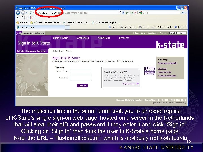203x152 pixels.
Task: Go back with the browser Back arrow
Action: pyautogui.click(x=18, y=13)
